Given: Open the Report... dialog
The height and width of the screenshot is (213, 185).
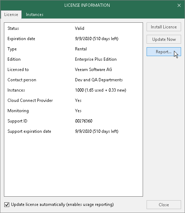Looking at the screenshot, I should 164,52.
